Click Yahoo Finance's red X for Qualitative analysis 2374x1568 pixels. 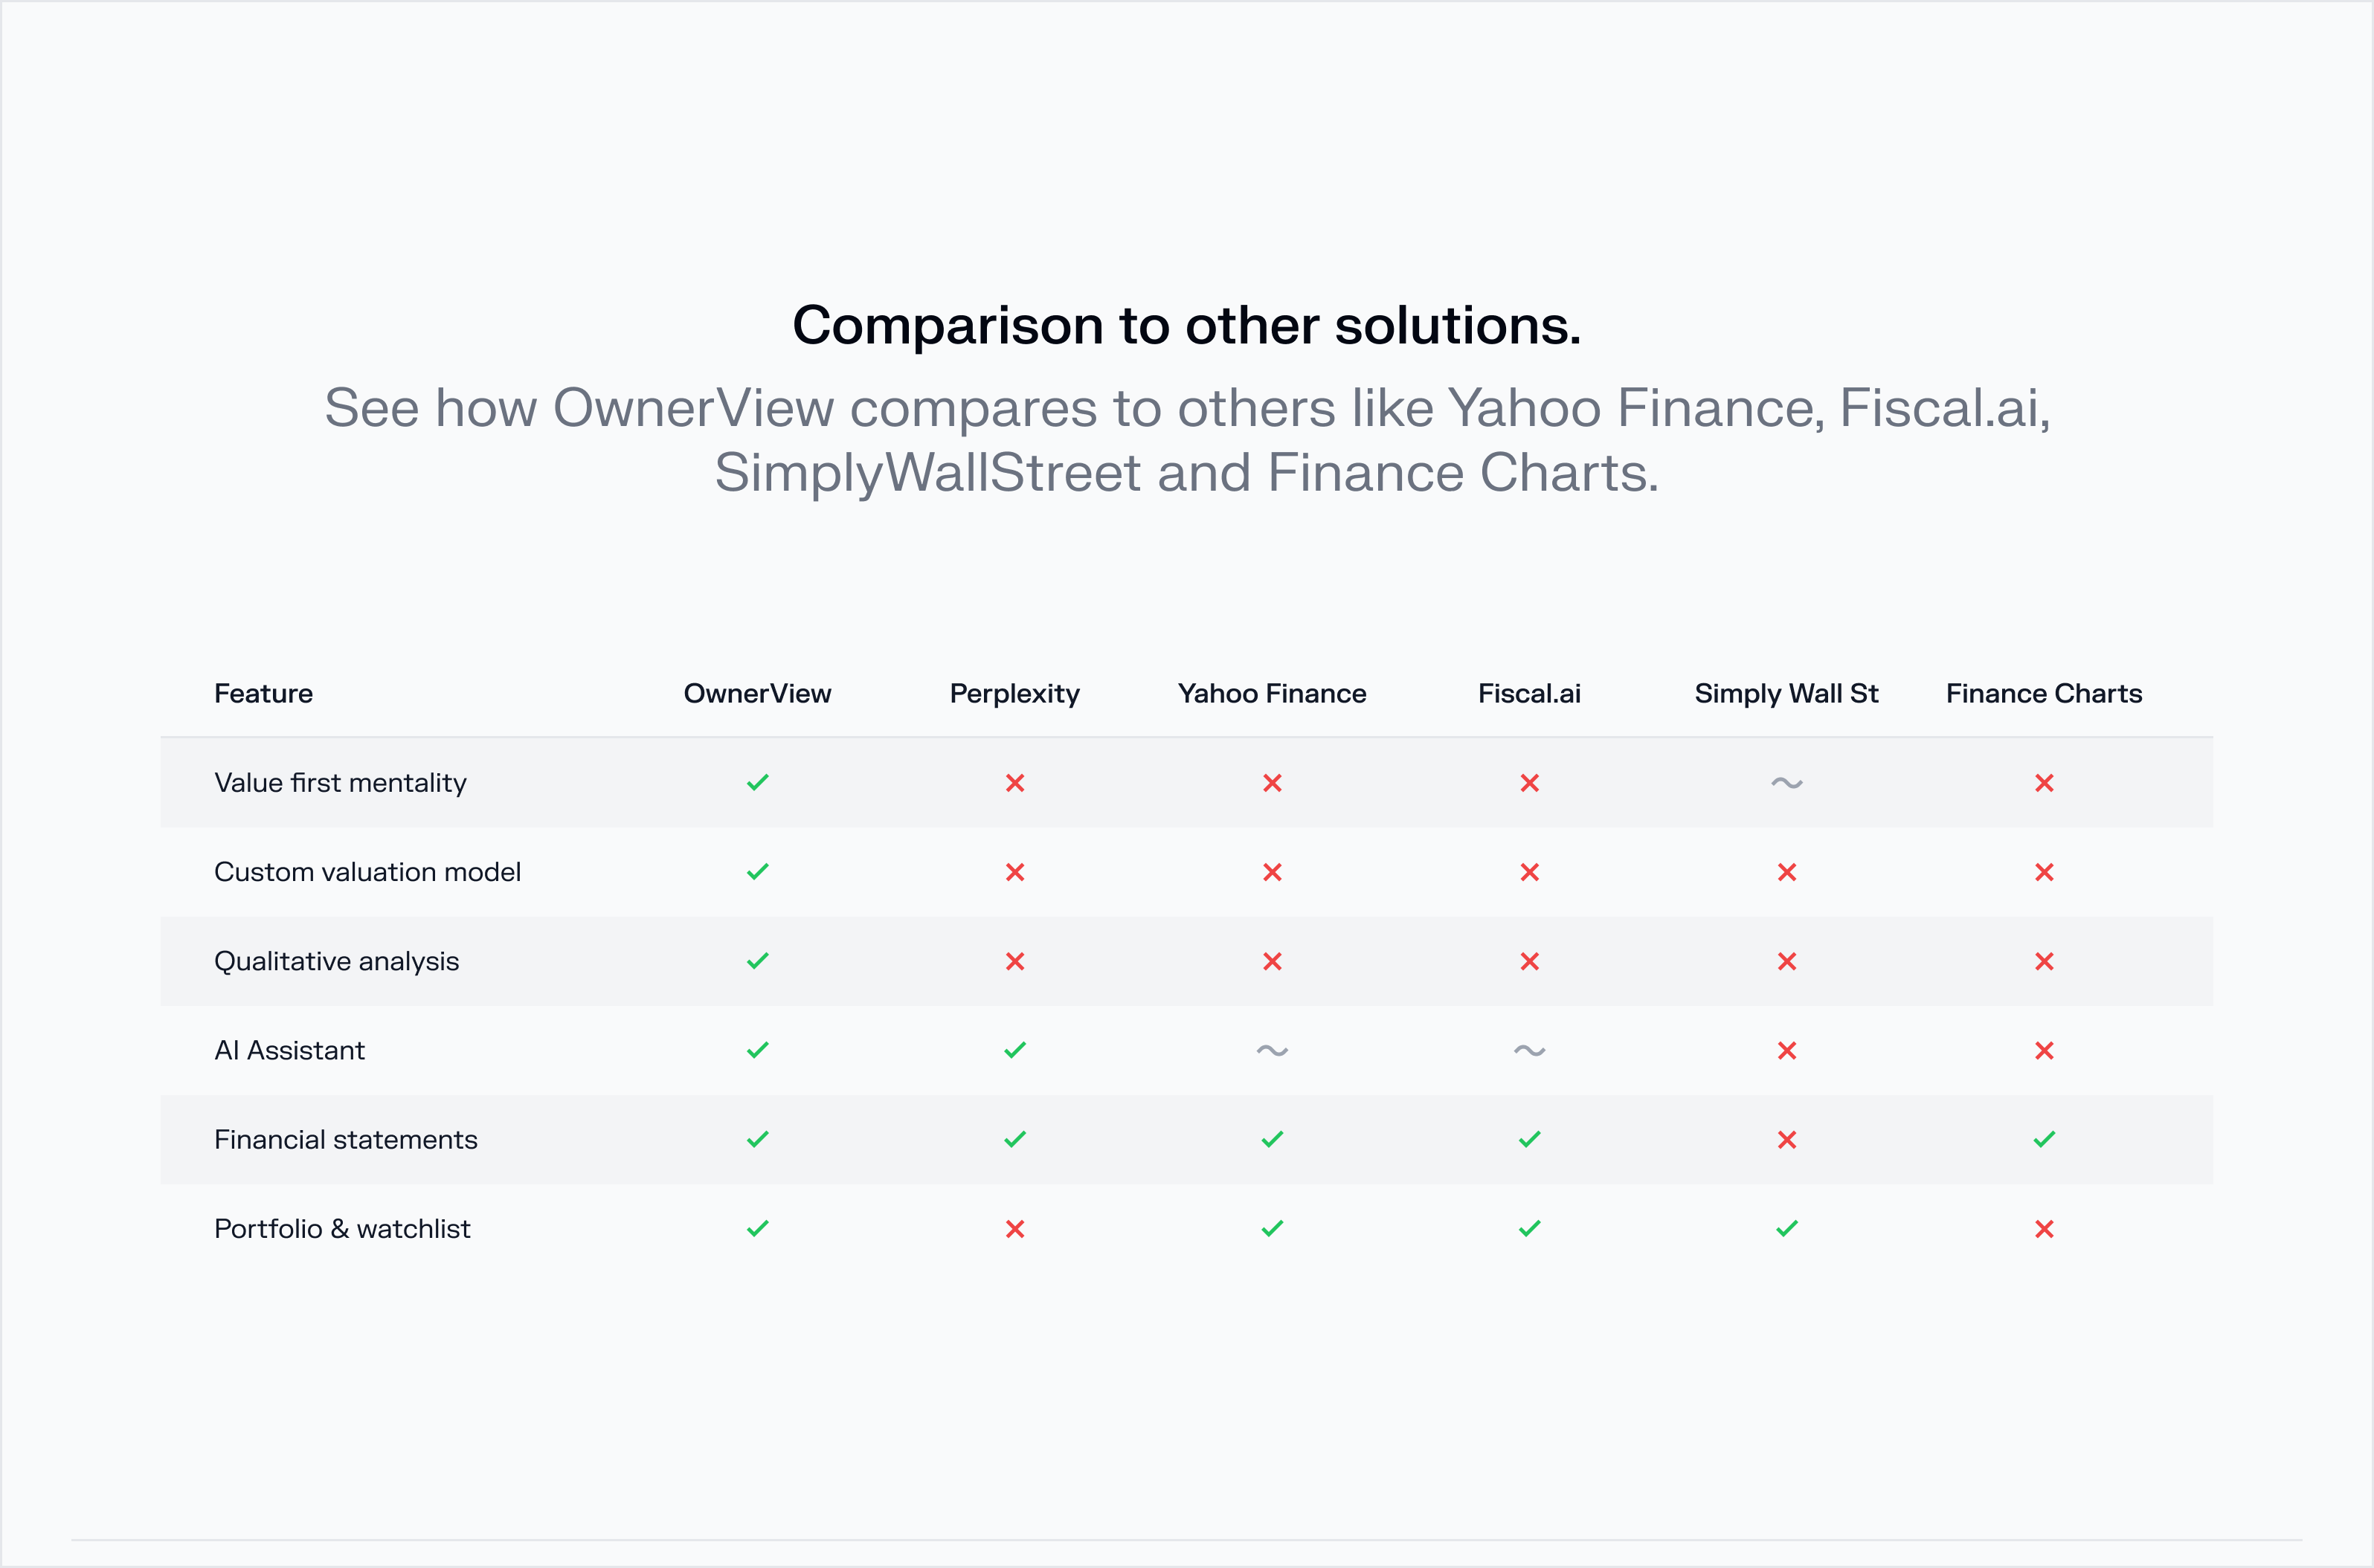pos(1272,961)
